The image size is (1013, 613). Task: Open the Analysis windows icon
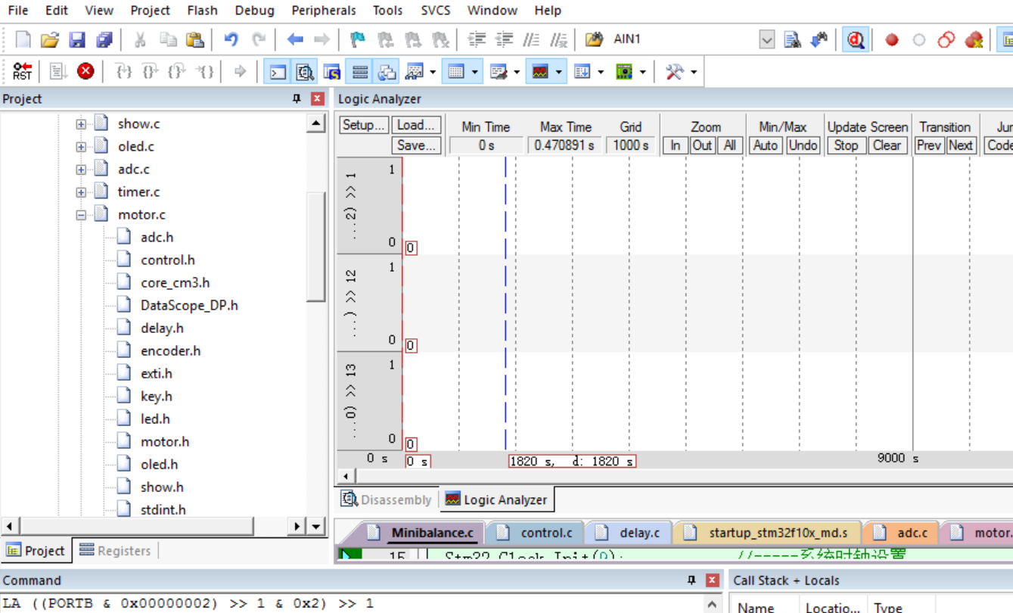540,72
